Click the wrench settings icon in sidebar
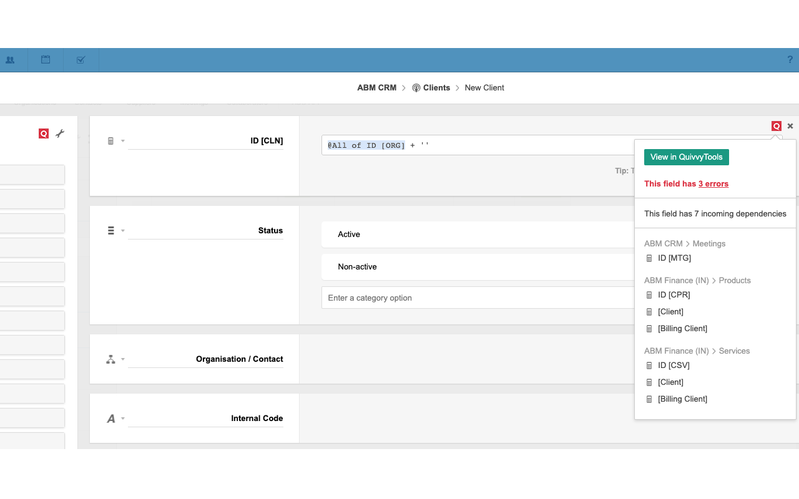The height and width of the screenshot is (499, 799). pyautogui.click(x=60, y=133)
